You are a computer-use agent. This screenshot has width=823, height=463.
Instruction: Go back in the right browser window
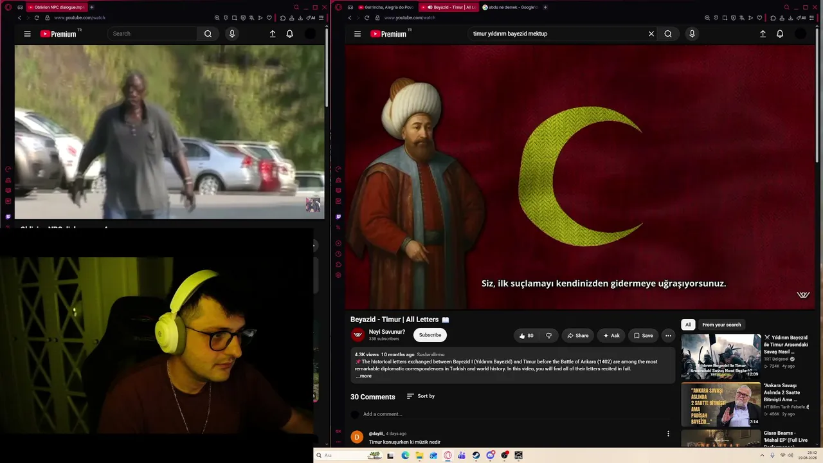click(350, 18)
